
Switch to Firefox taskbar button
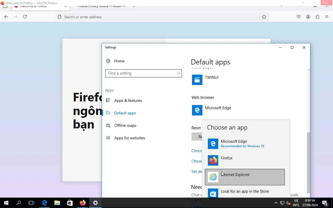click(82, 203)
